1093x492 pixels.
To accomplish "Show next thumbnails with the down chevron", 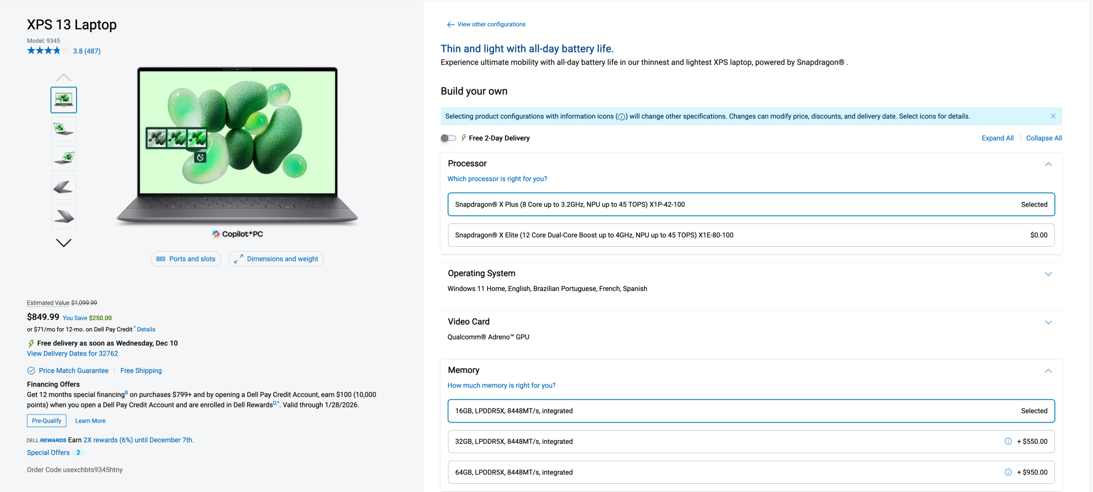I will coord(63,243).
